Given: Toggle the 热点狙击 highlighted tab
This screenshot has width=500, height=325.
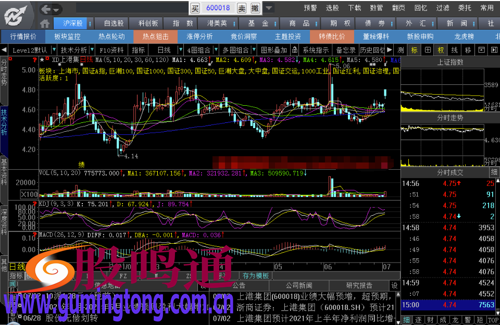Looking at the screenshot, I should pos(155,36).
